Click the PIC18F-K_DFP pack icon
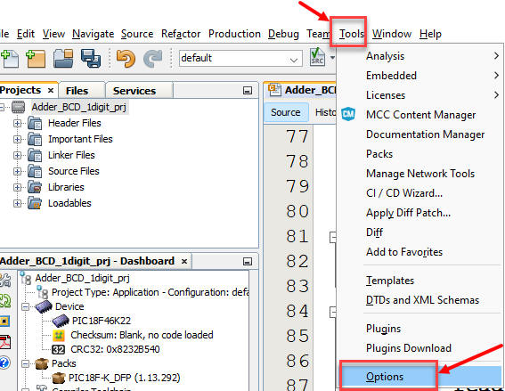Image resolution: width=505 pixels, height=391 pixels. (59, 378)
